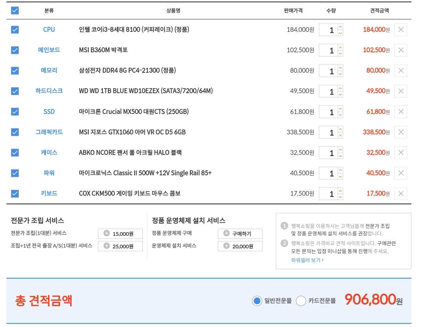Decrease 케이스 quantity with down arrow
The height and width of the screenshot is (327, 423).
click(x=341, y=156)
